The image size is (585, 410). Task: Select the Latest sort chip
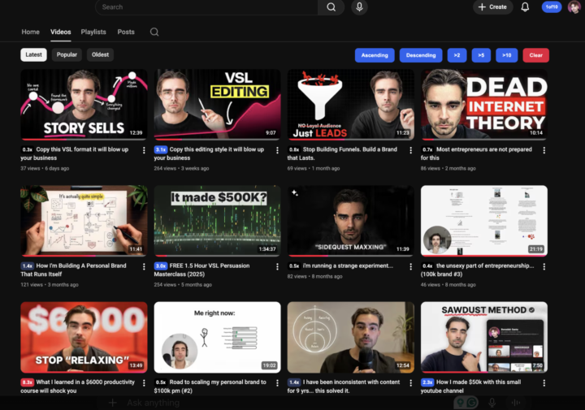coord(33,54)
